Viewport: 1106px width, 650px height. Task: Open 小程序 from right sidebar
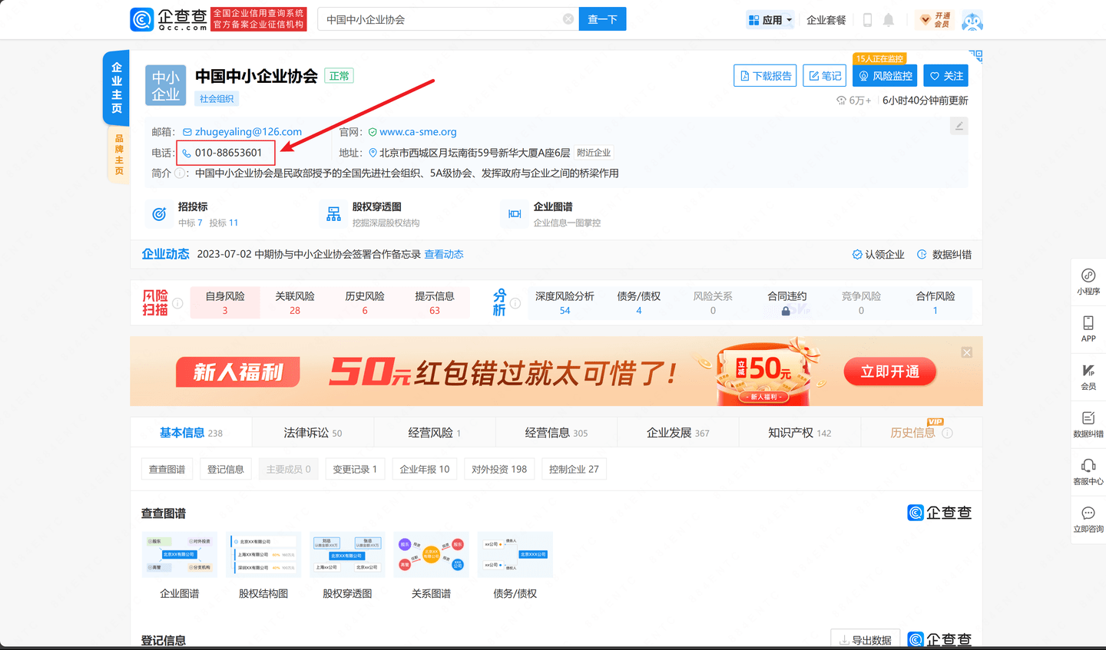(x=1088, y=282)
